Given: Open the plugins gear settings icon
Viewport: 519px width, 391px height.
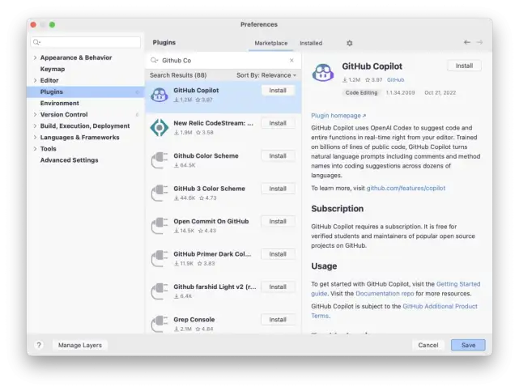Looking at the screenshot, I should [350, 43].
